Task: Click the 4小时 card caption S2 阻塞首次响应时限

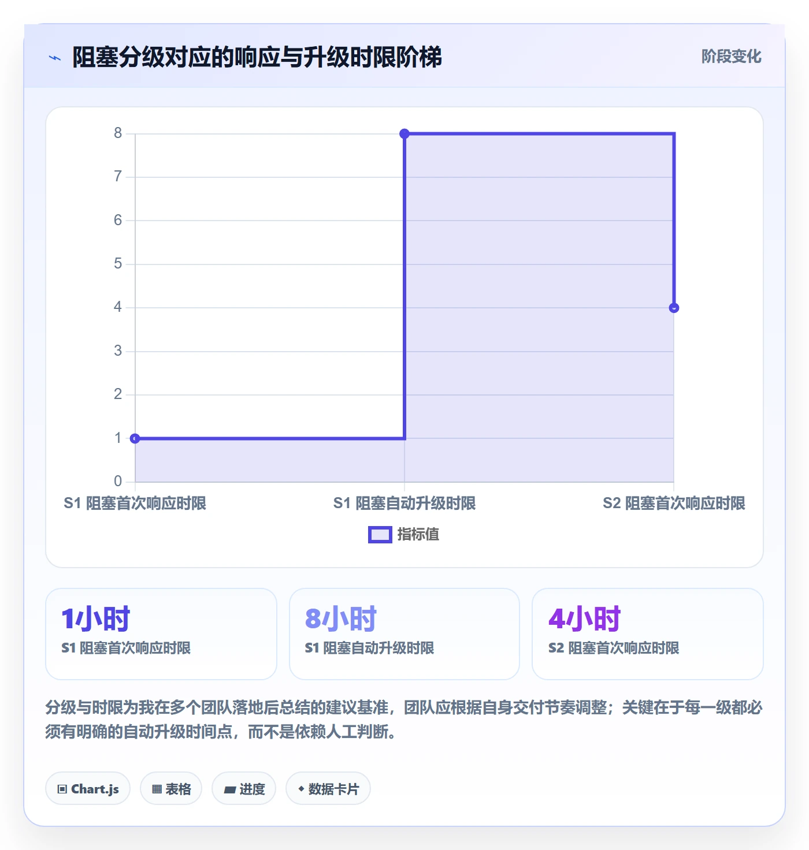Action: point(614,648)
